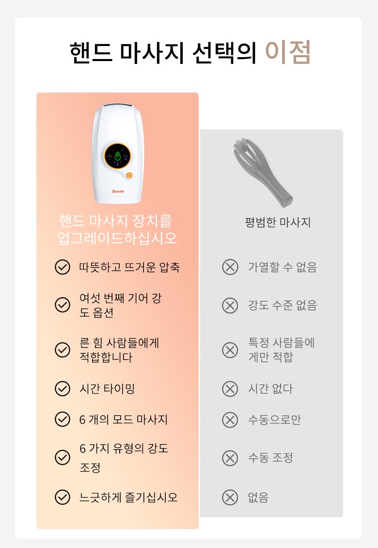Screen dimensions: 378x548
Task: Click the orange power button on the massager
Action: (x=129, y=175)
